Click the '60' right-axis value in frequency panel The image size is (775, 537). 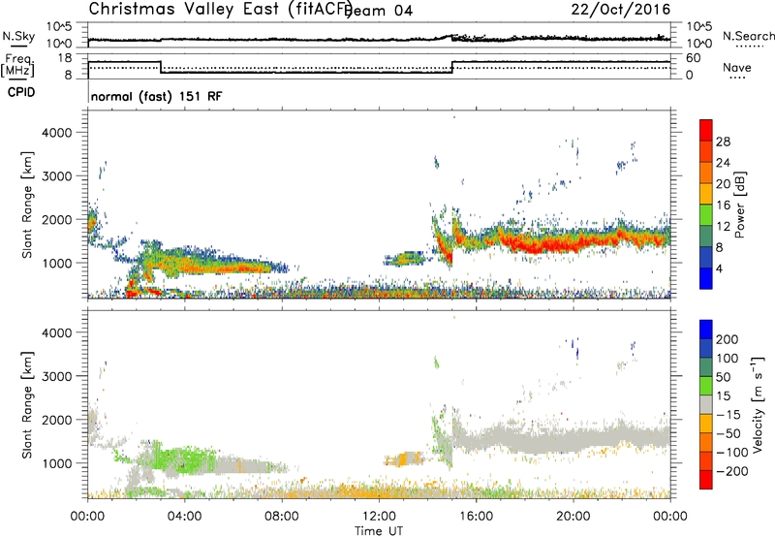(x=694, y=58)
